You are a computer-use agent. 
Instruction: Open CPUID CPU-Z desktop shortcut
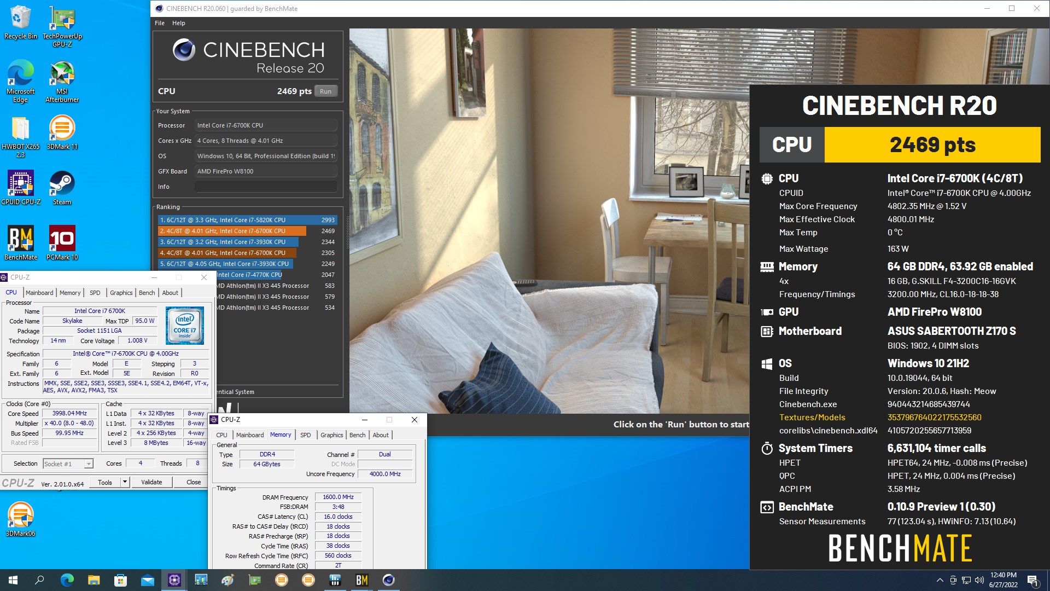point(20,187)
